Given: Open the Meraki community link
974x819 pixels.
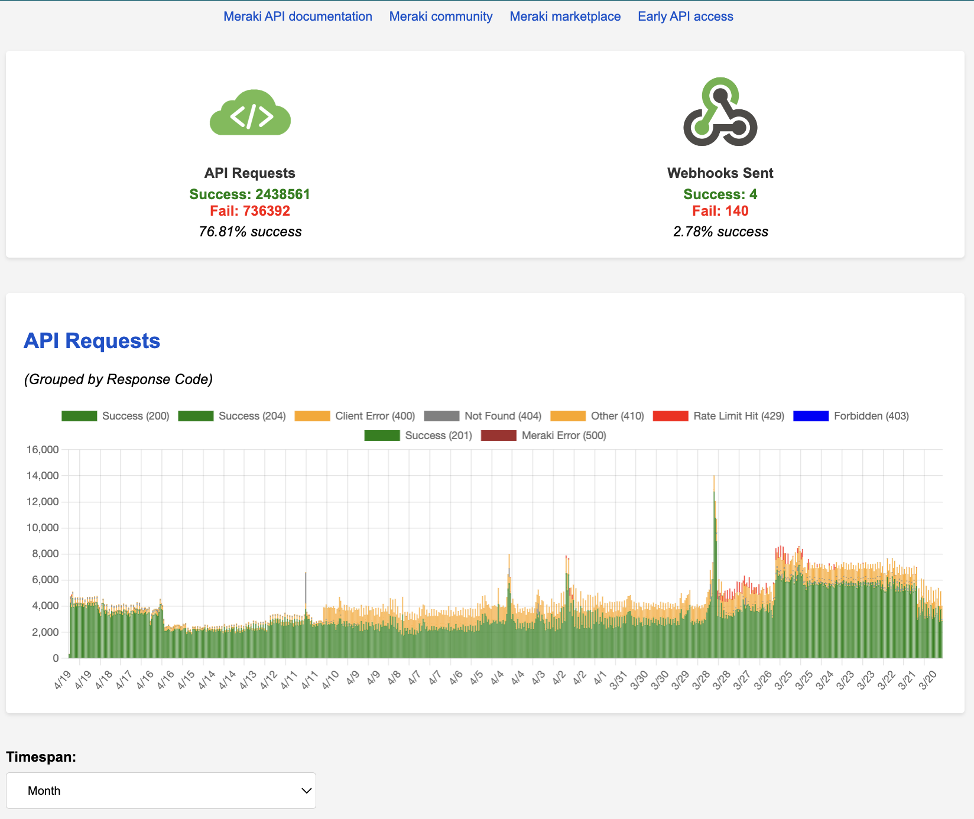Looking at the screenshot, I should (x=441, y=17).
